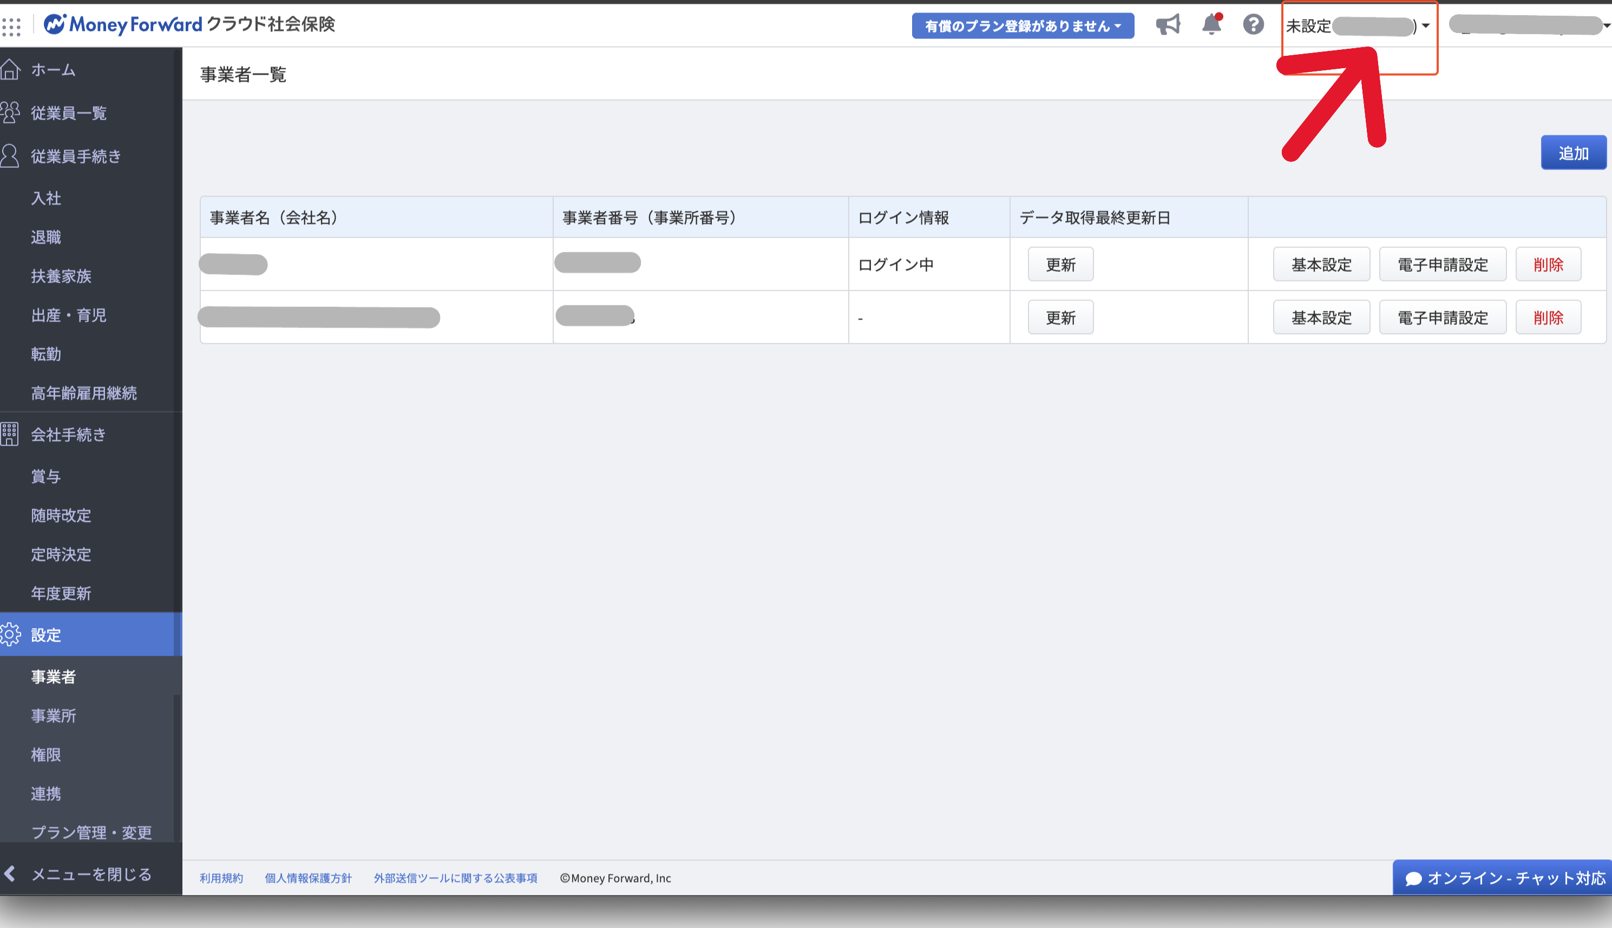Click the 従業員一覧 people icon
The height and width of the screenshot is (928, 1612).
click(11, 113)
